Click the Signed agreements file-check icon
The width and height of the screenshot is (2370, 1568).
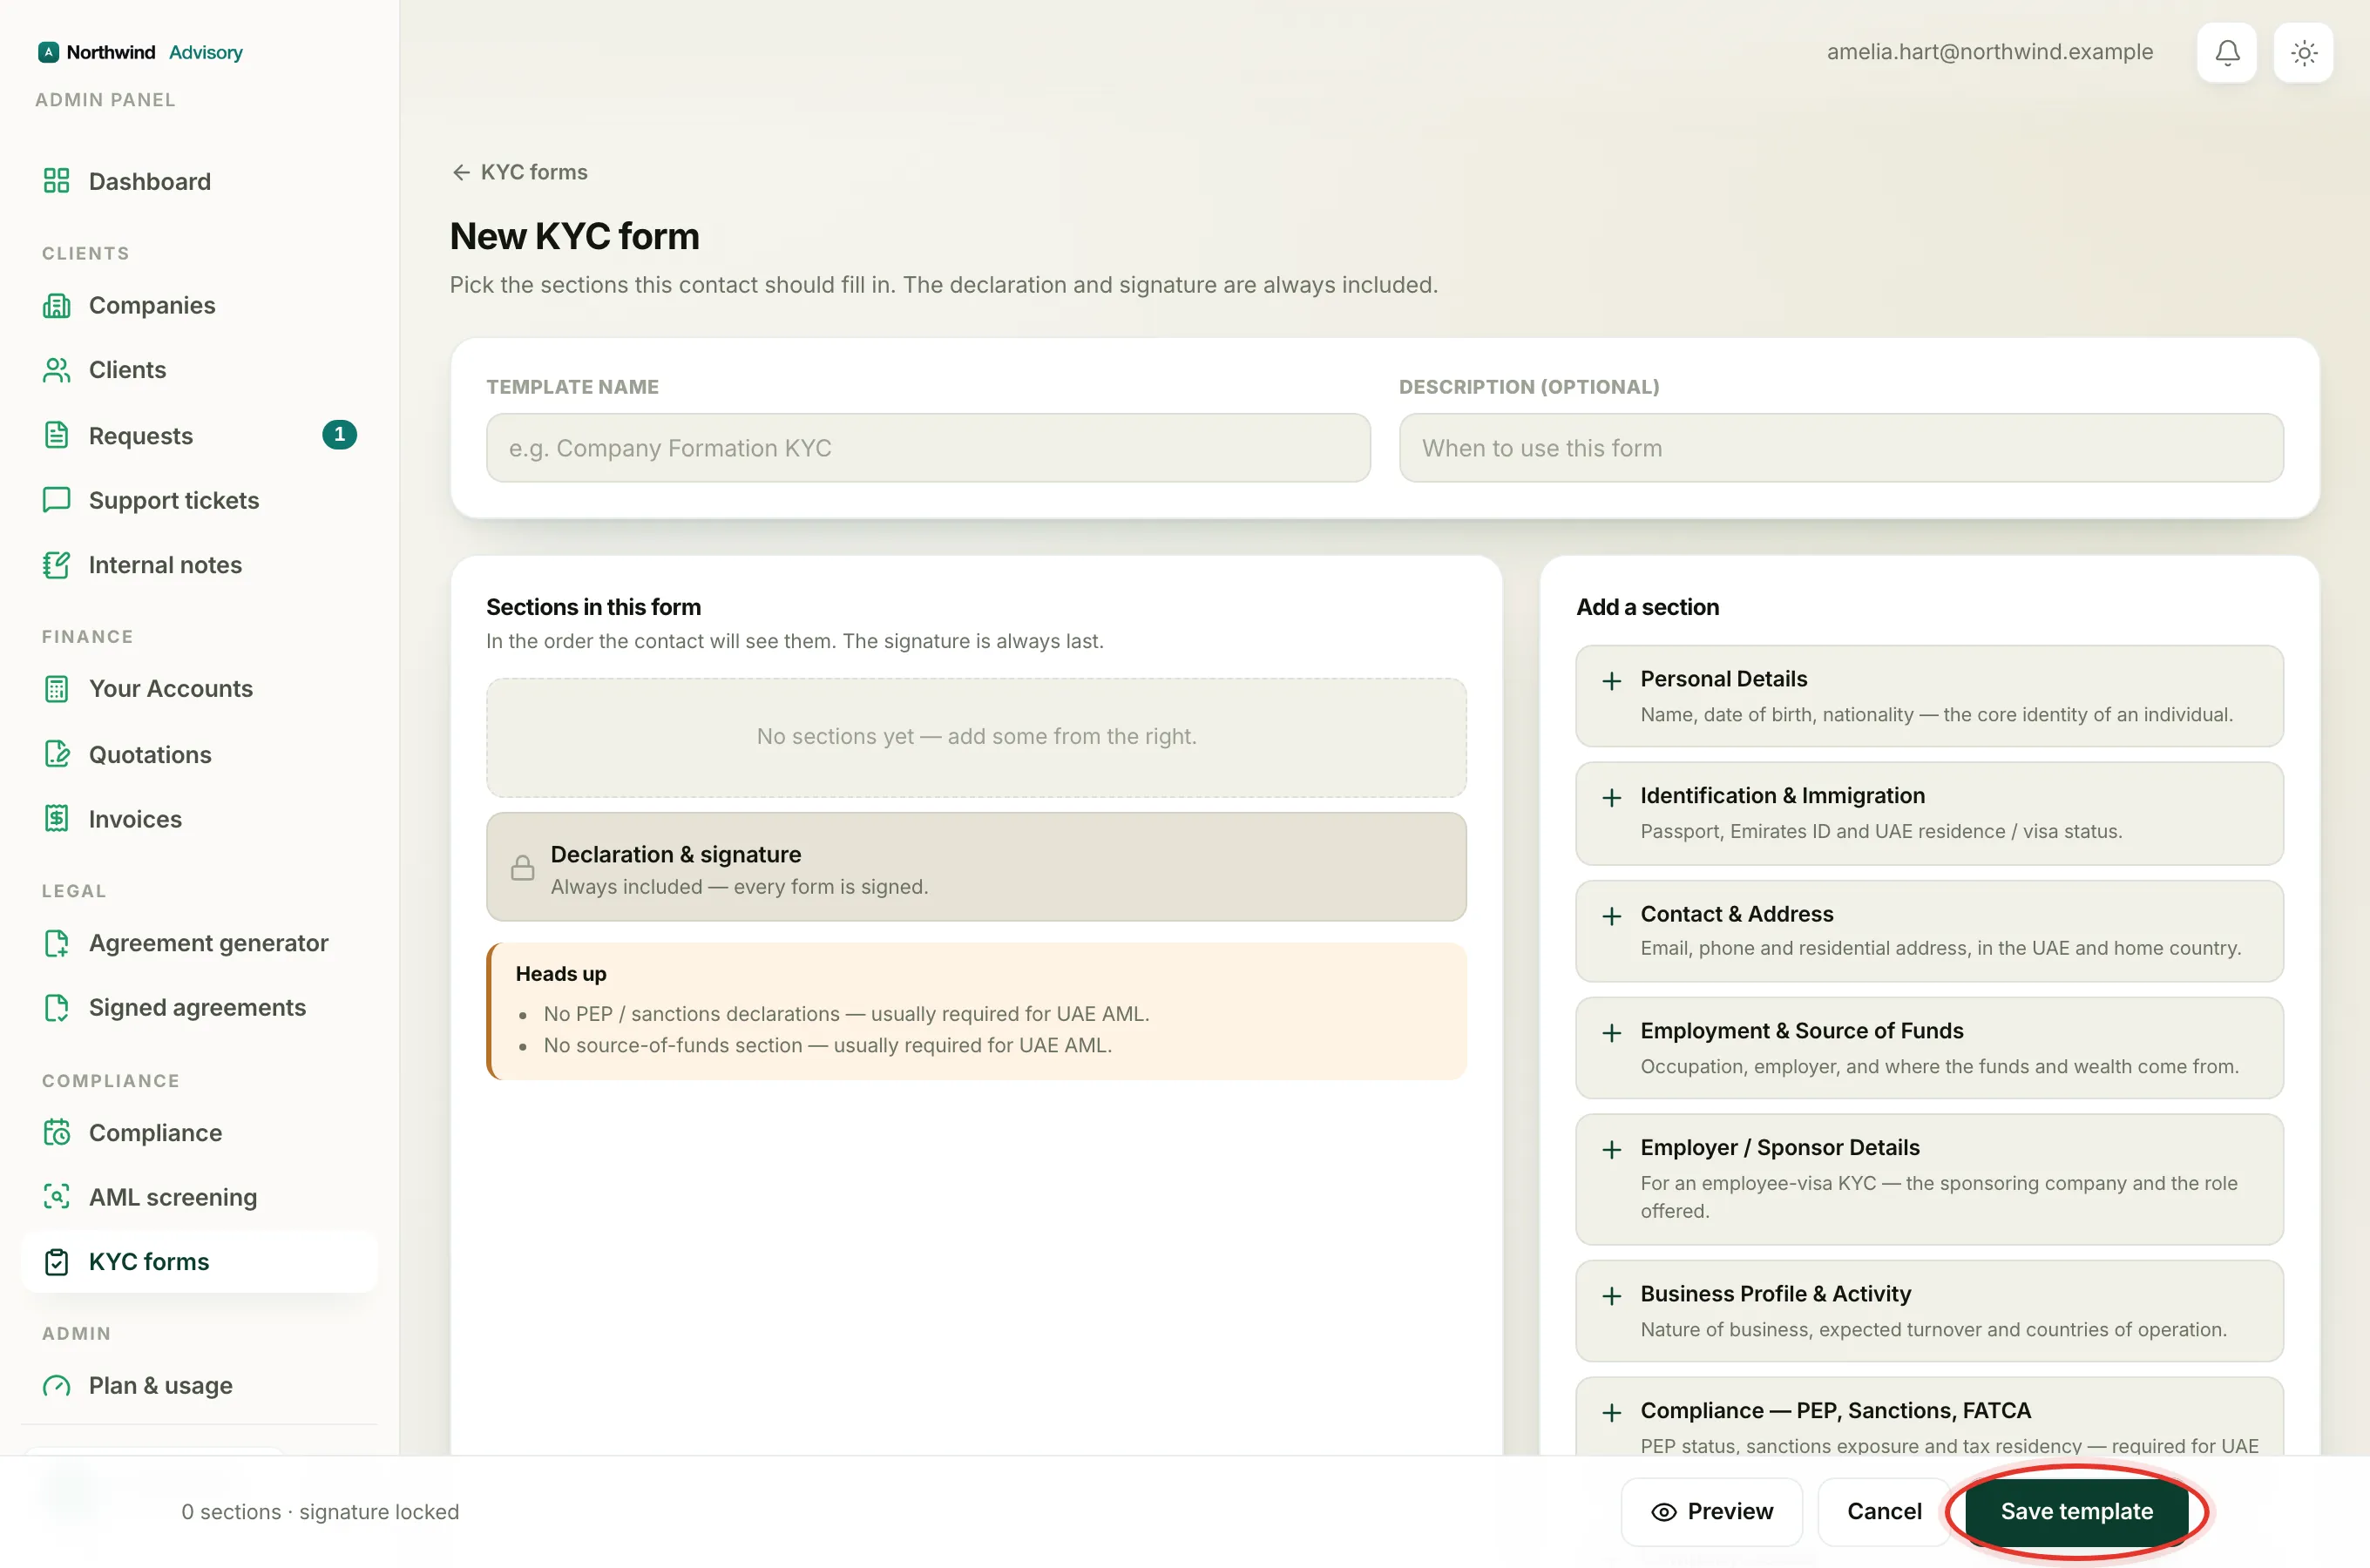pos(56,1007)
